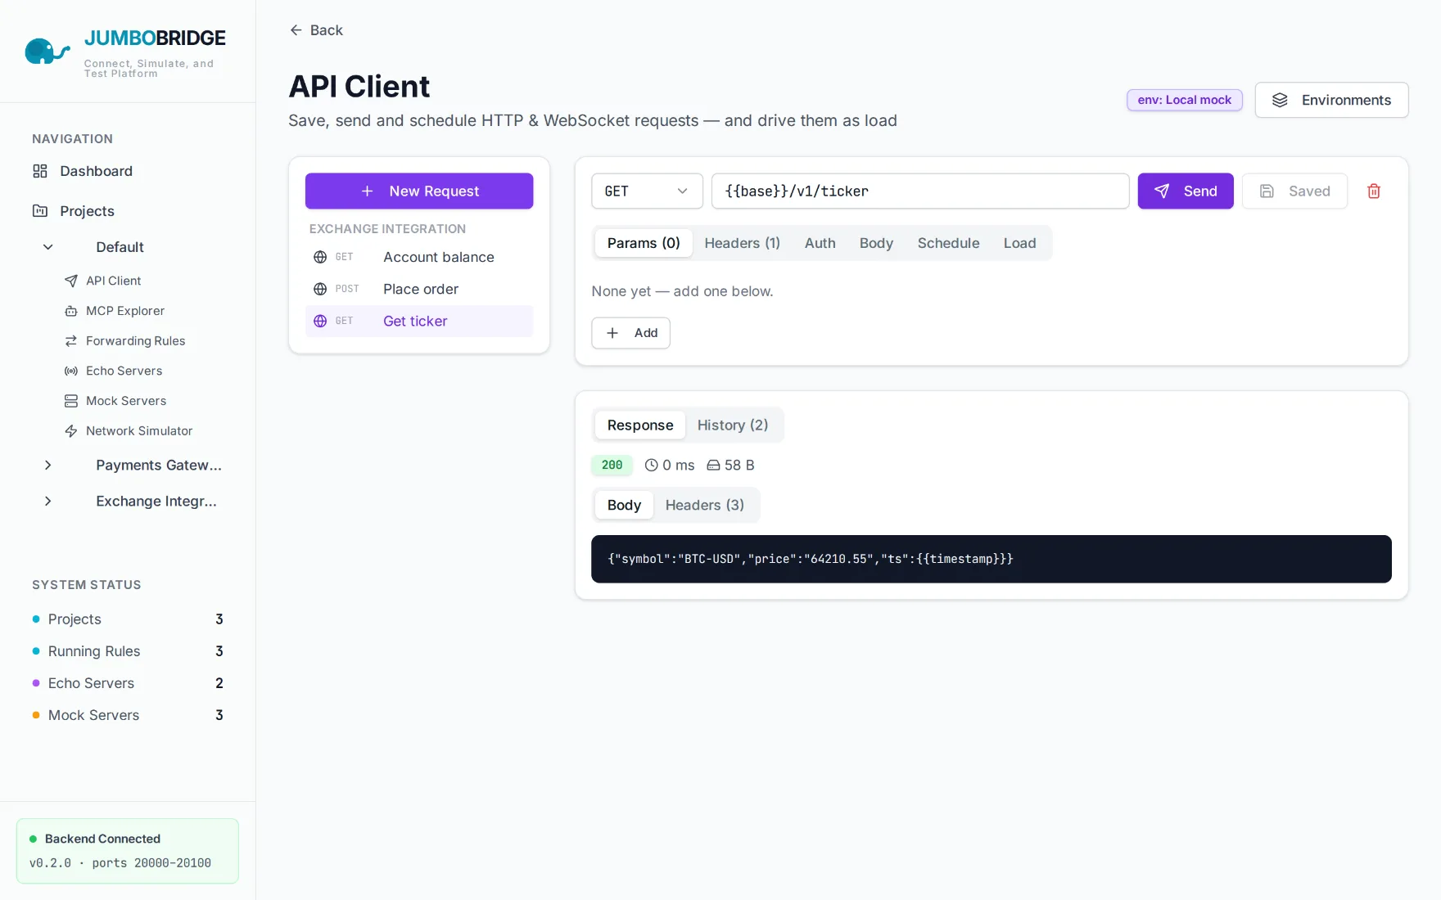Click the Backend Connected status card
1441x900 pixels.
coord(128,851)
